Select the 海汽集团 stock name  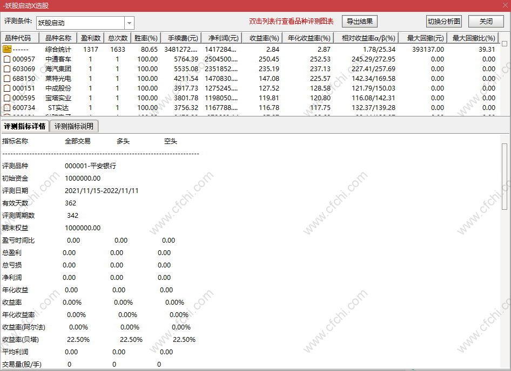pos(58,69)
